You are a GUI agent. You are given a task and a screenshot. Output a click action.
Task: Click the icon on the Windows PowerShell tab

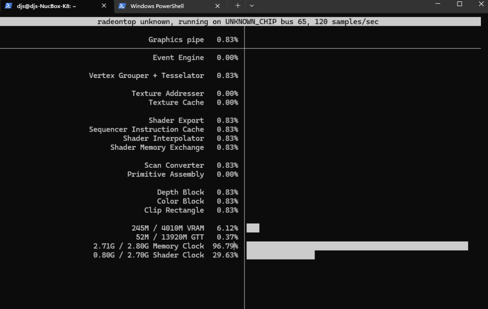pos(122,6)
